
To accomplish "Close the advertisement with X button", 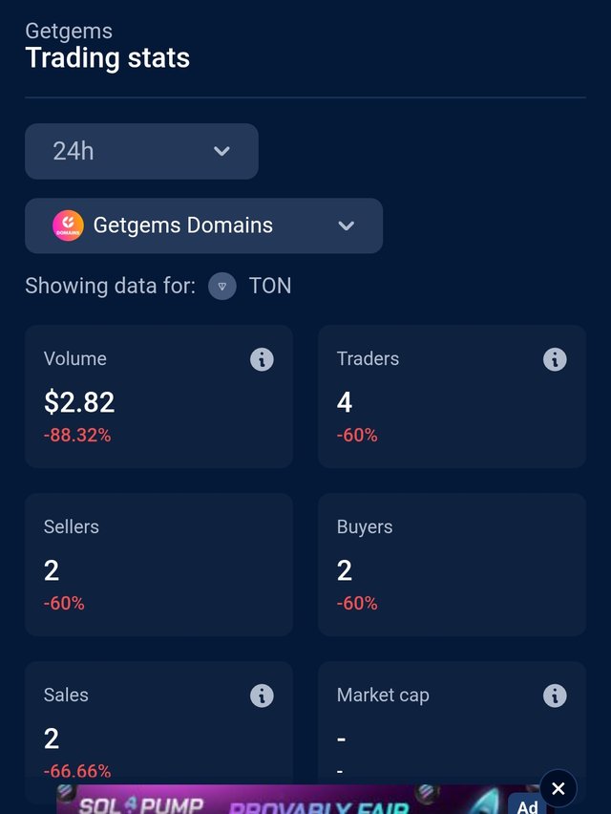I will [x=558, y=788].
